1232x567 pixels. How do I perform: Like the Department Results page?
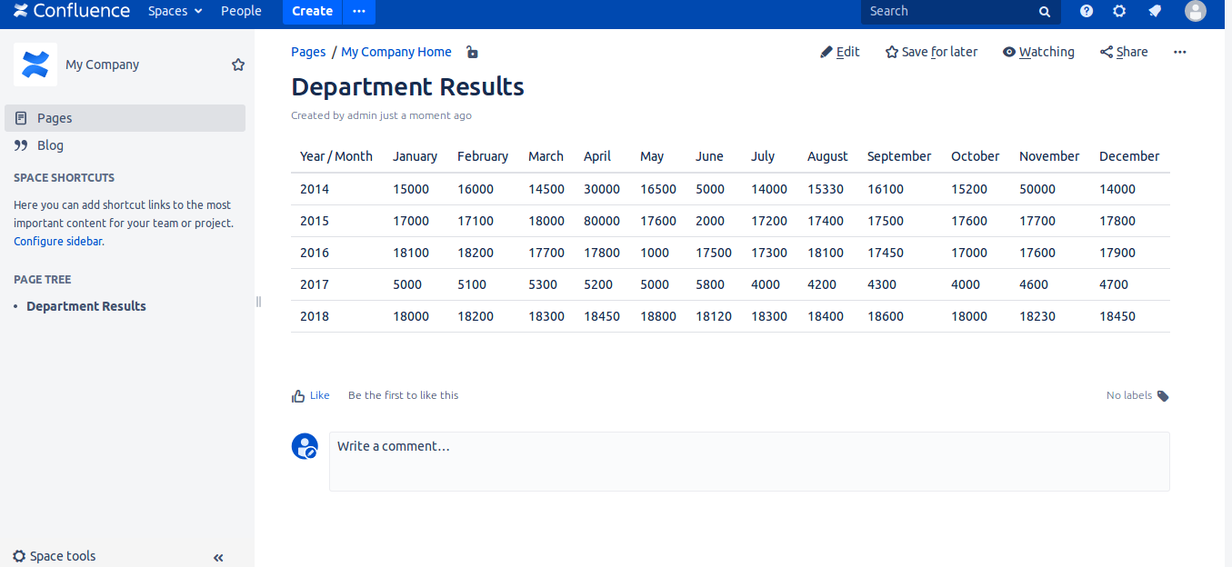pyautogui.click(x=310, y=395)
